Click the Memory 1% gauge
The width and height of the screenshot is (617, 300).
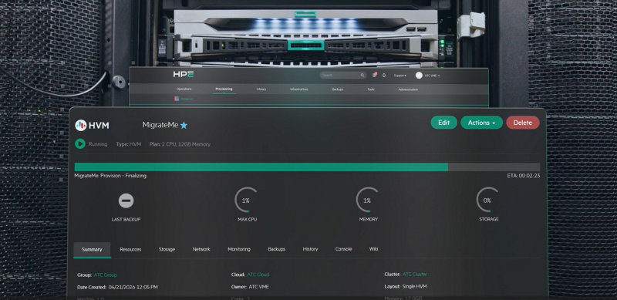tap(367, 200)
